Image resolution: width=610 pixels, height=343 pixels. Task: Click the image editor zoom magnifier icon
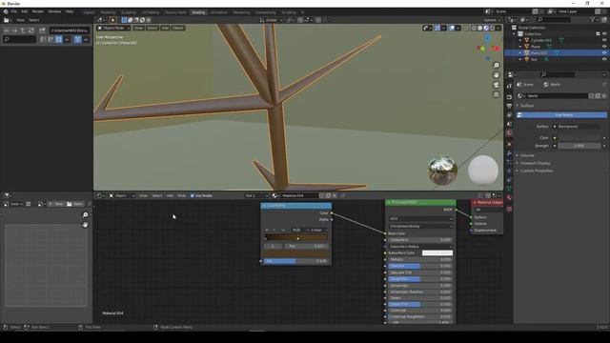pyautogui.click(x=85, y=215)
